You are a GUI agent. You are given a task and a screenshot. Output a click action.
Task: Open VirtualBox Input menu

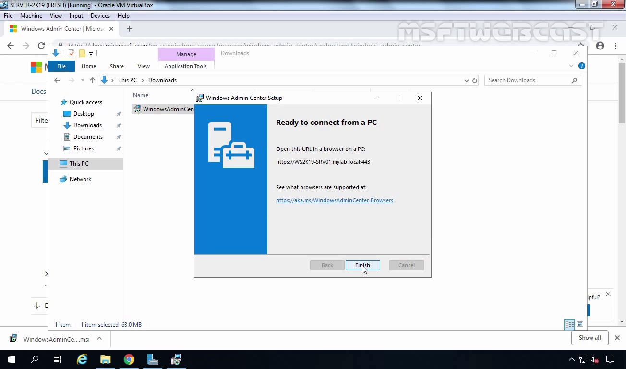[x=76, y=16]
